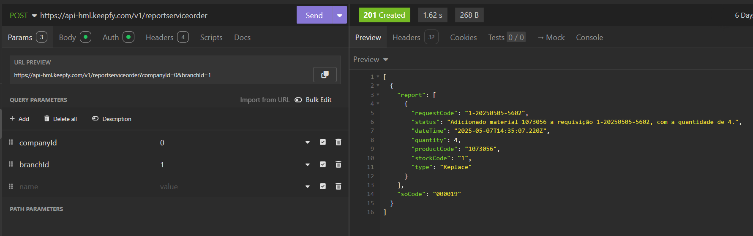753x236 pixels.
Task: Click the Bulk Edit button
Action: 313,100
